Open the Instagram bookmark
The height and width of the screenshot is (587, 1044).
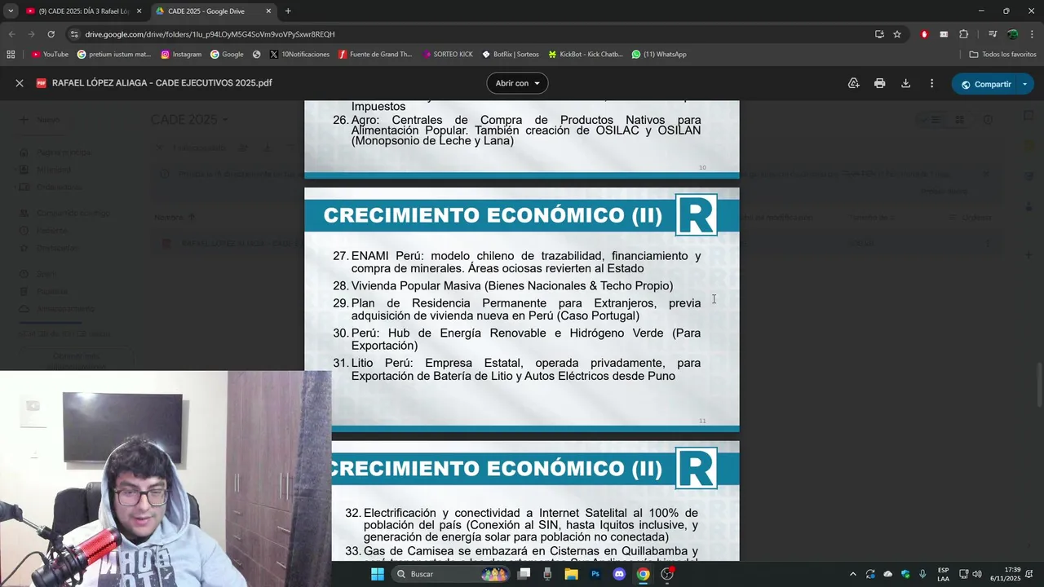181,55
